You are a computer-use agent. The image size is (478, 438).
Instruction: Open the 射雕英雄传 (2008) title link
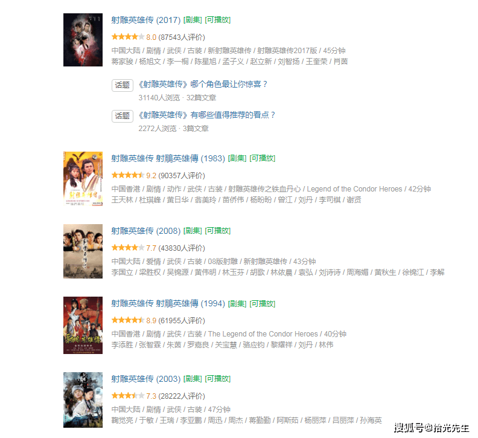(146, 231)
